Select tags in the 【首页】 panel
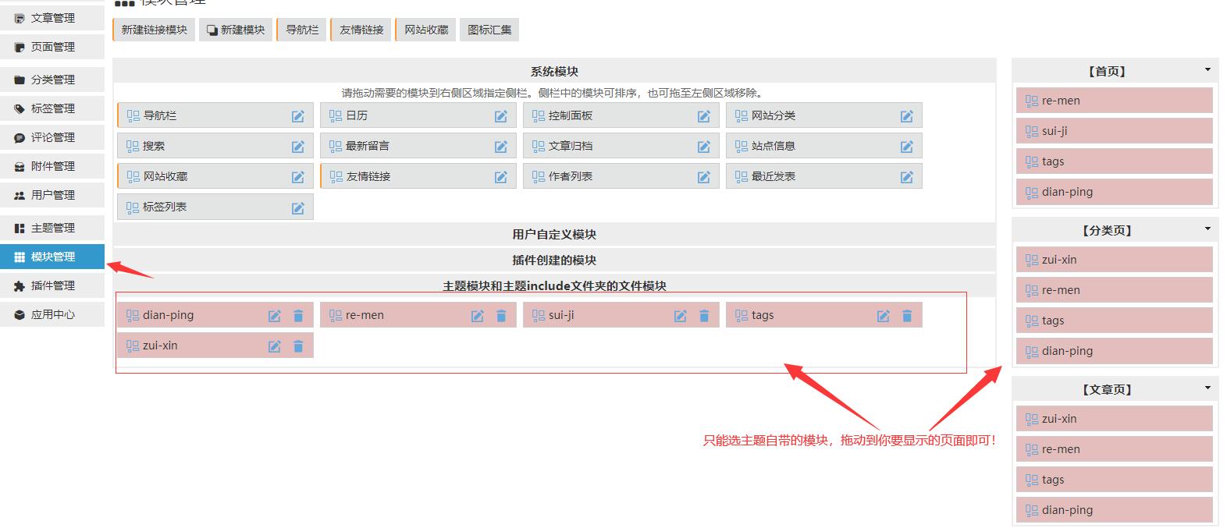 (x=1115, y=161)
